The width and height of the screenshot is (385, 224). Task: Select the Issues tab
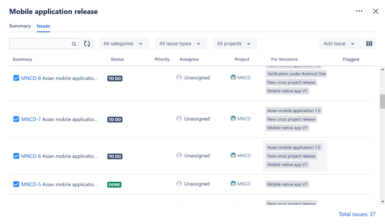pyautogui.click(x=43, y=26)
